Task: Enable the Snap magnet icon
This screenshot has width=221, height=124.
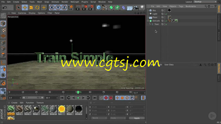Action: pyautogui.click(x=3, y=83)
